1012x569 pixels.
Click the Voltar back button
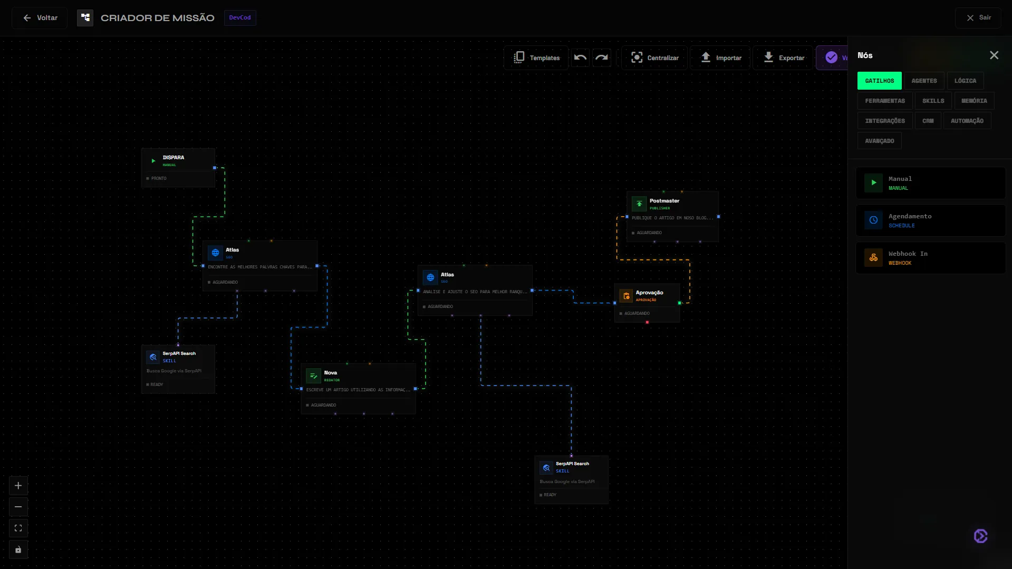(x=40, y=17)
